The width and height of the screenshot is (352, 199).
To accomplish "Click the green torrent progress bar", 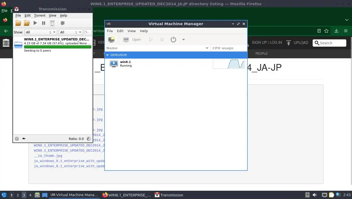I will 57,47.
